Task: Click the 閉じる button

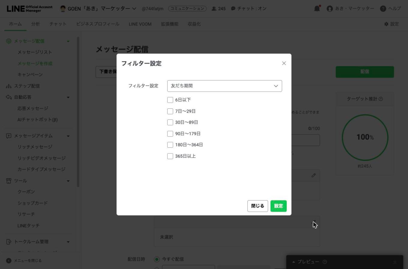Action: click(258, 206)
